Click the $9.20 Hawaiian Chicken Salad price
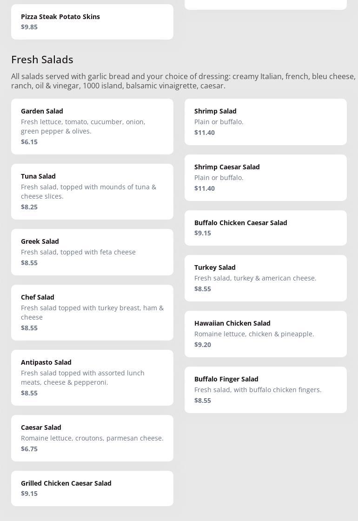 (x=203, y=345)
